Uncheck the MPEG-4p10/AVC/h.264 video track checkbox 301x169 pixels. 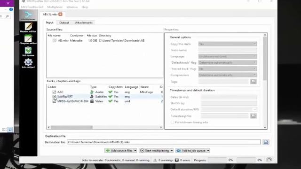(54, 101)
